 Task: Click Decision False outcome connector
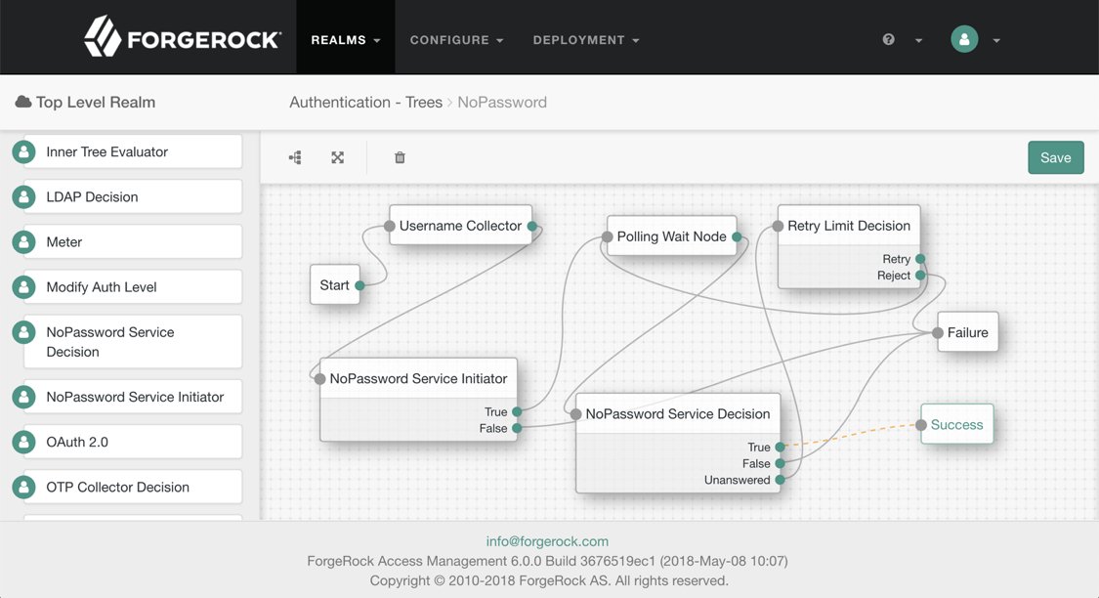click(x=781, y=463)
